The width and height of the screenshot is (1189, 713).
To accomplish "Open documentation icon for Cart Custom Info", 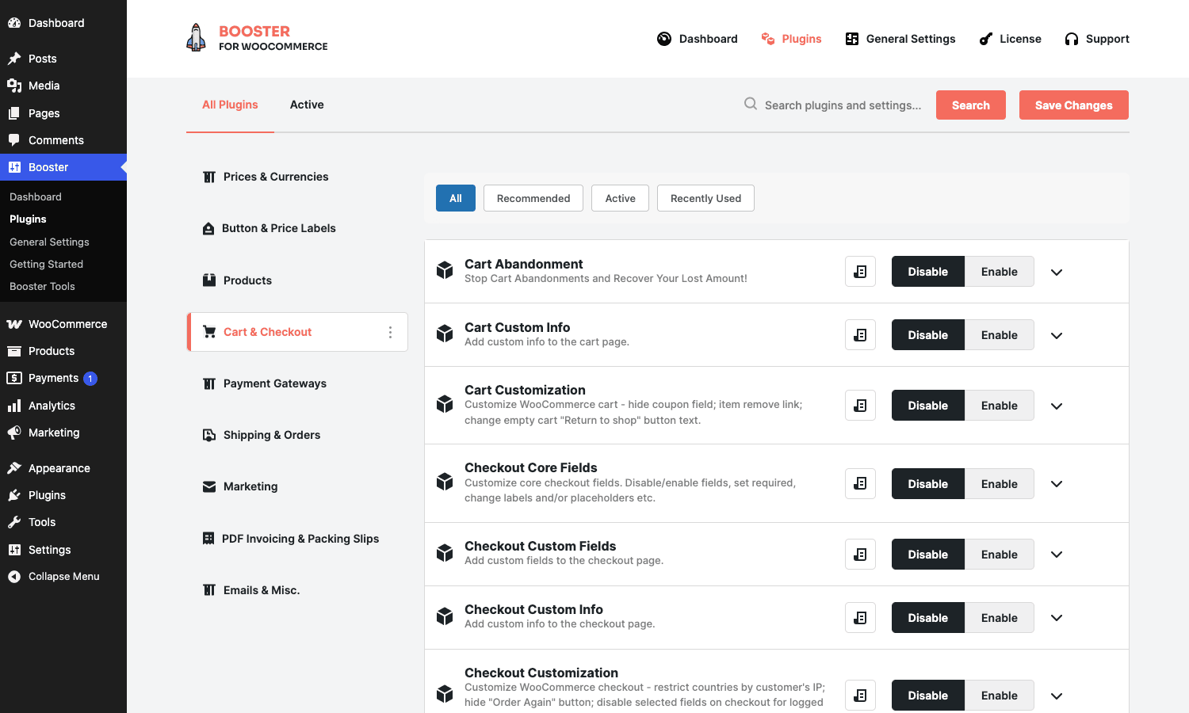I will [860, 335].
